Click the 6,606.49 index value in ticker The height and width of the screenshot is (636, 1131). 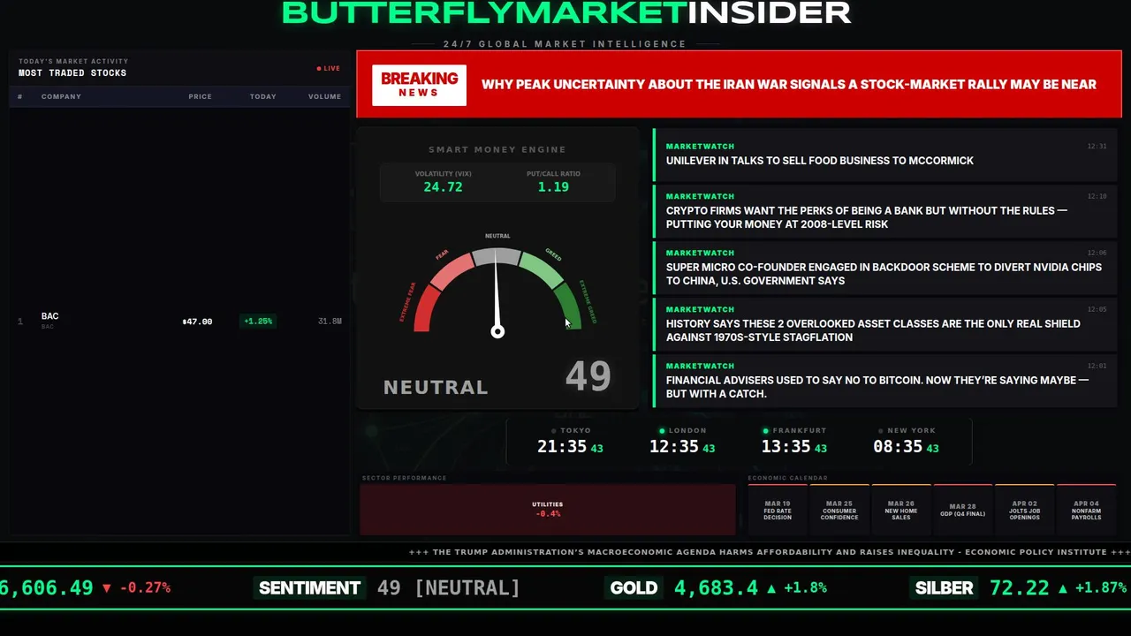pyautogui.click(x=46, y=588)
